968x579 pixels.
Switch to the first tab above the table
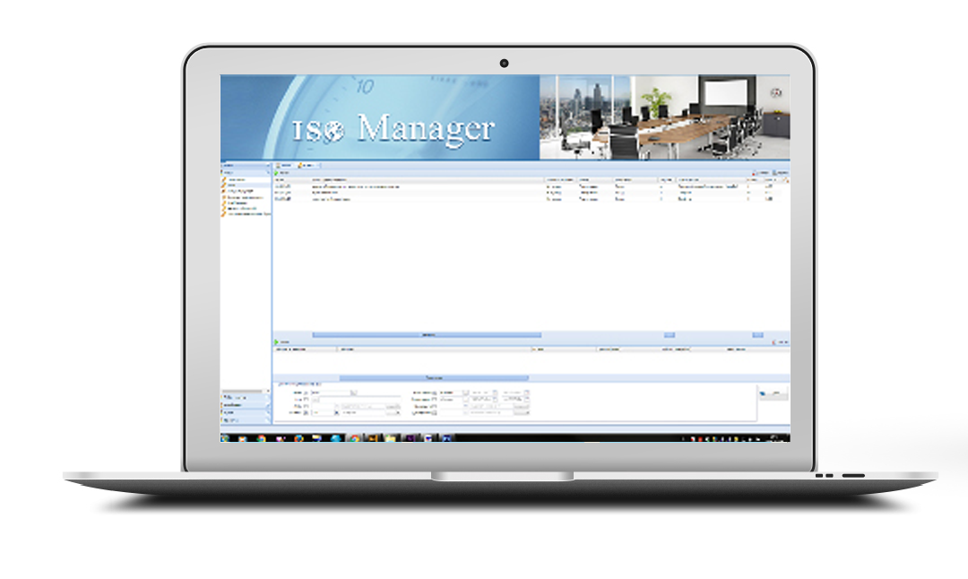pyautogui.click(x=285, y=165)
